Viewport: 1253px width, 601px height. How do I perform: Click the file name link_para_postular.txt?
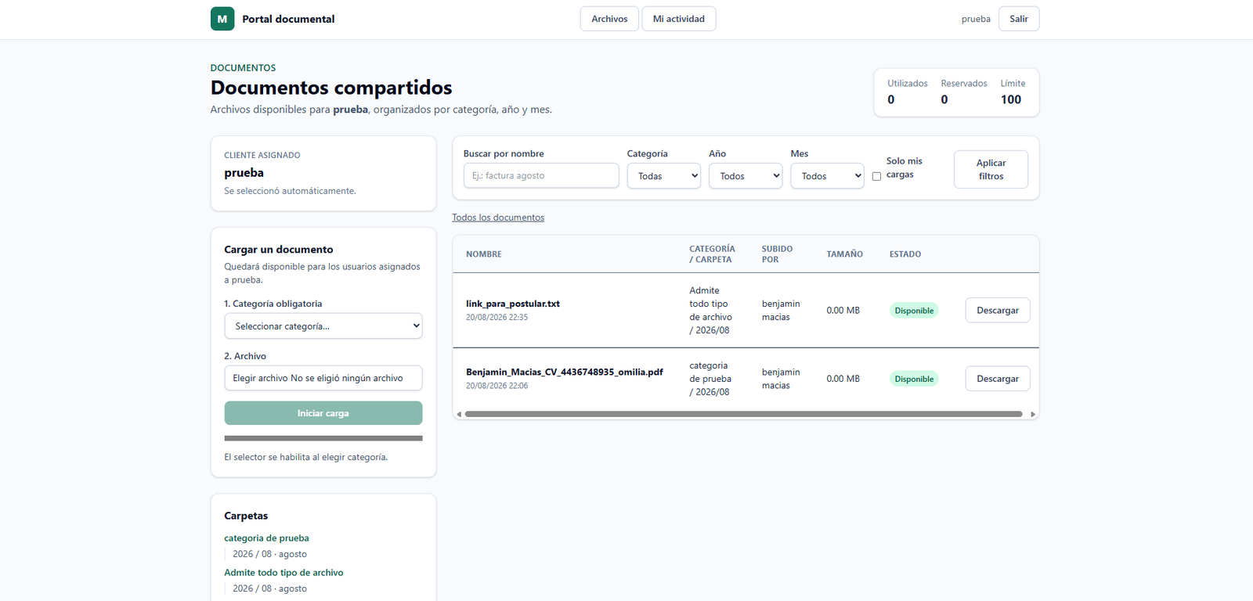[513, 304]
